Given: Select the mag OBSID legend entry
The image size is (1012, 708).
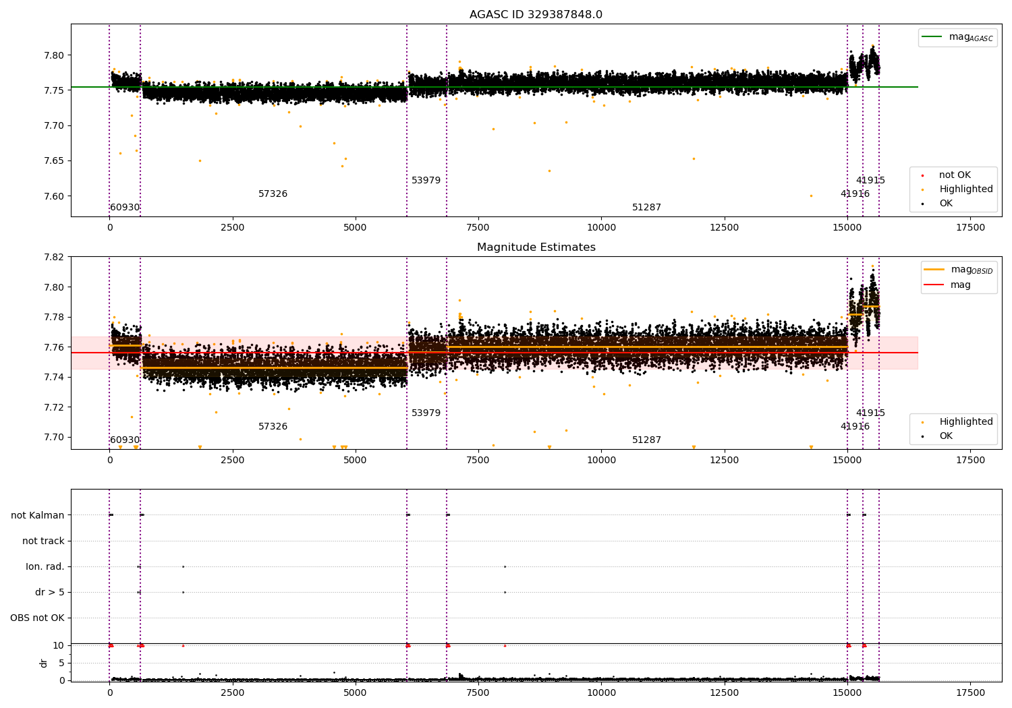Looking at the screenshot, I should [x=959, y=270].
